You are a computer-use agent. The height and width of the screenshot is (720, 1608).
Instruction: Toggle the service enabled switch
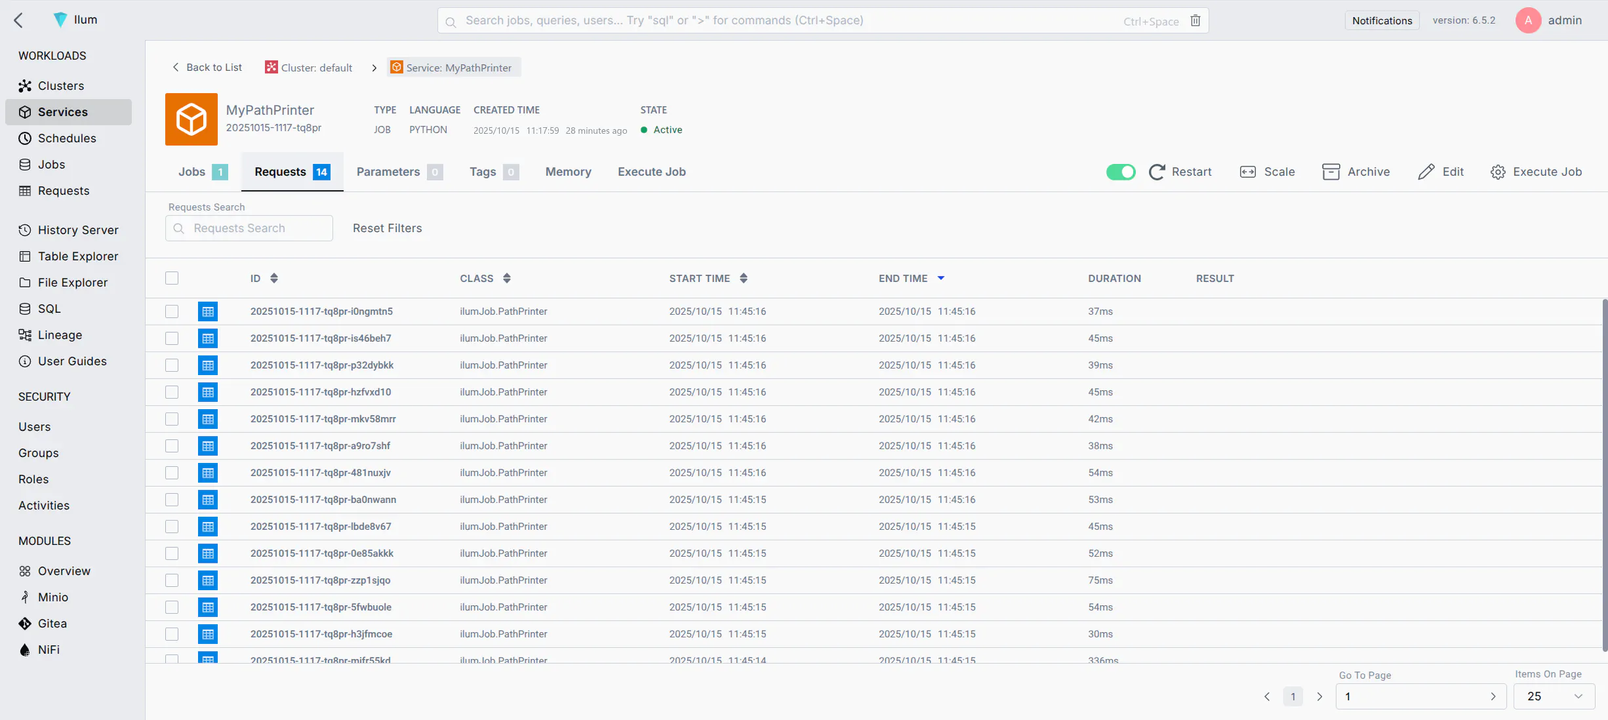pyautogui.click(x=1120, y=172)
